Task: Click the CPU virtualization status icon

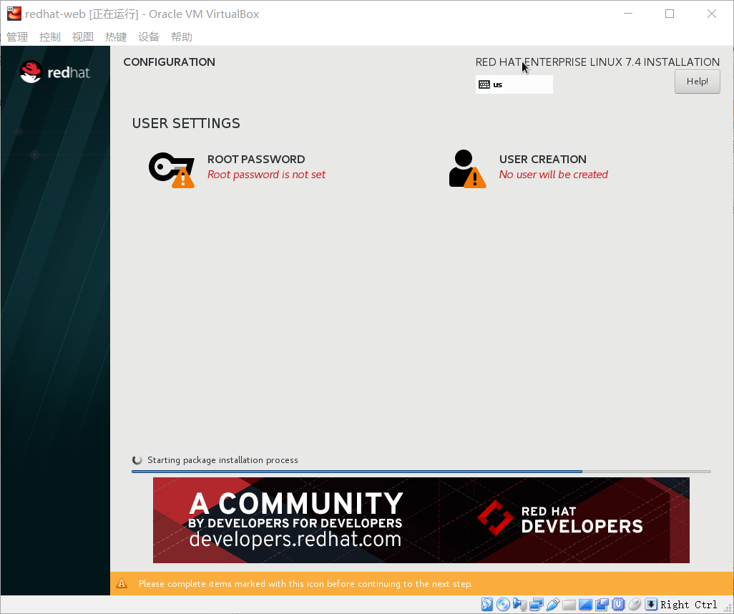Action: 618,604
